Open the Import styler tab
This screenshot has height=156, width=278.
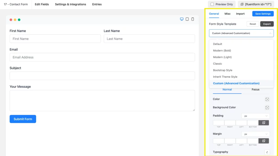tap(240, 14)
